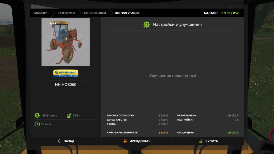Click the speedometer max speed icon
This screenshot has width=274, height=154.
[x=37, y=124]
